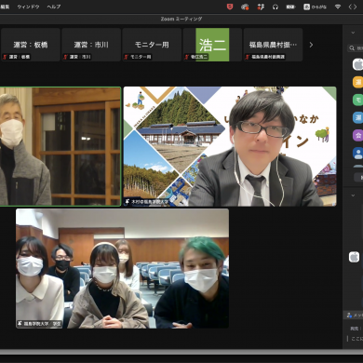This screenshot has height=363, width=363.
Task: Select the モニター用 participant thumbnail
Action: click(152, 45)
